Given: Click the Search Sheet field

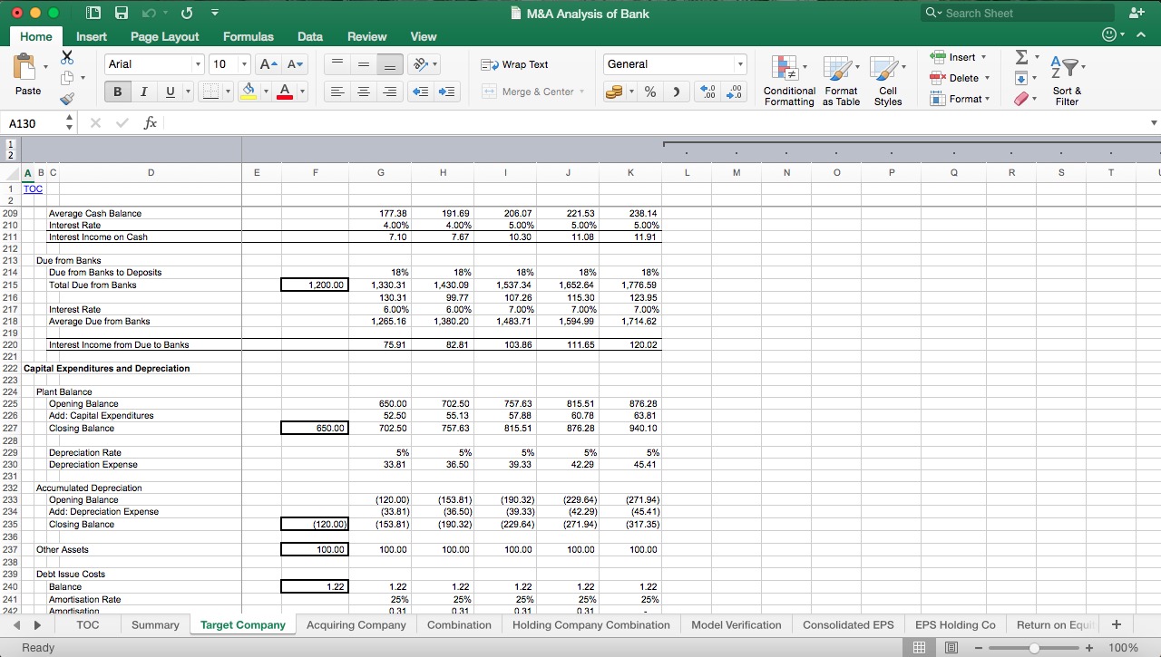Looking at the screenshot, I should point(1016,13).
